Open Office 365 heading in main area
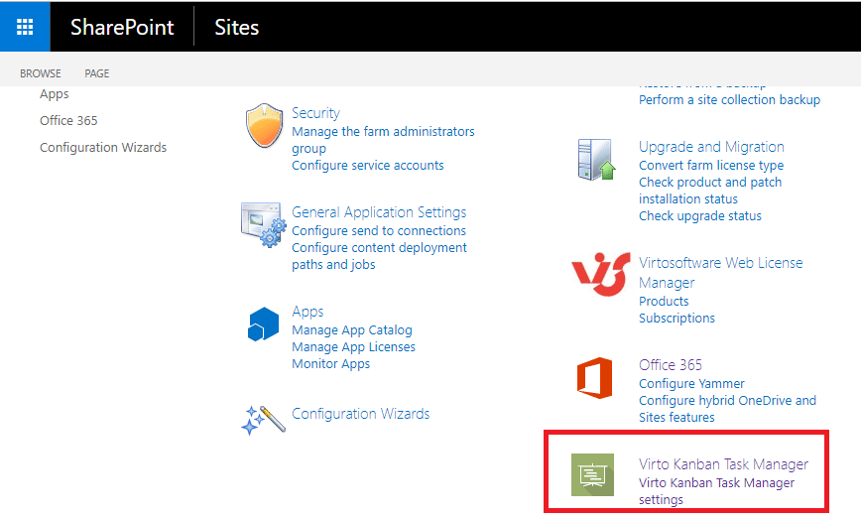This screenshot has width=861, height=518. point(671,365)
